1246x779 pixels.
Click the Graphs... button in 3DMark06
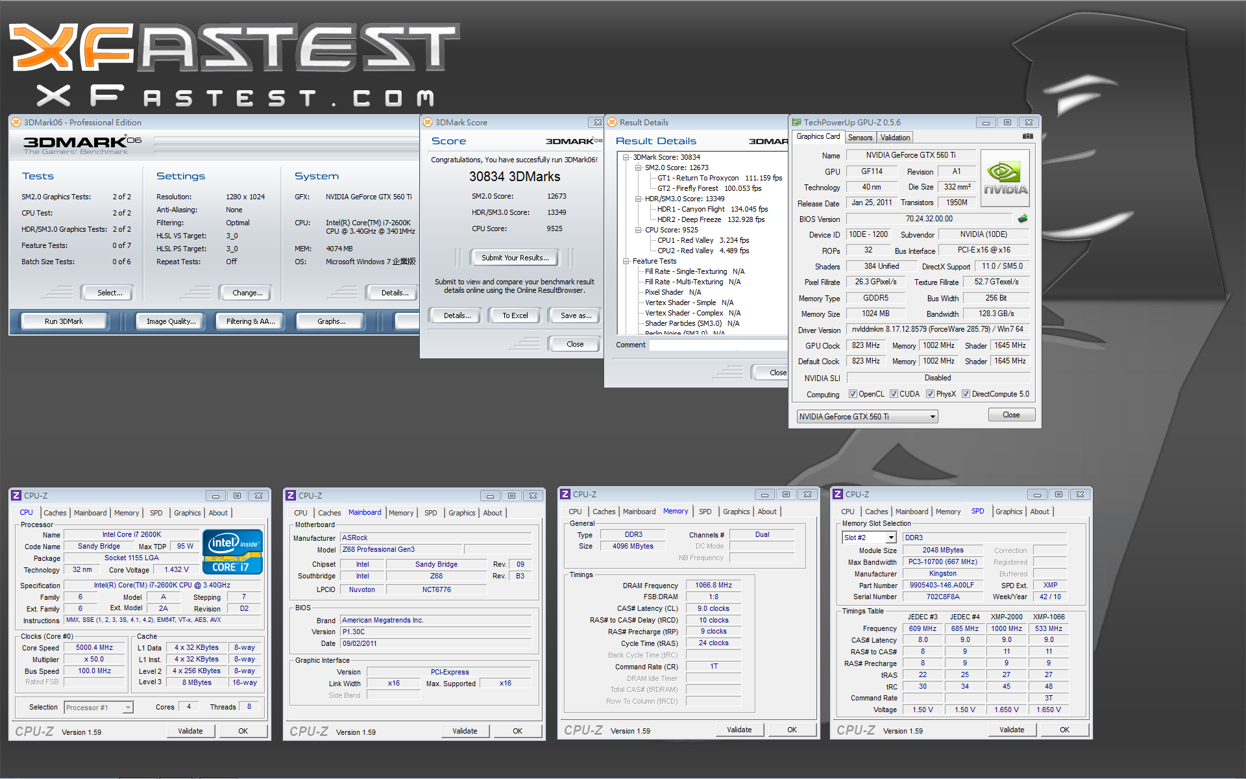331,321
